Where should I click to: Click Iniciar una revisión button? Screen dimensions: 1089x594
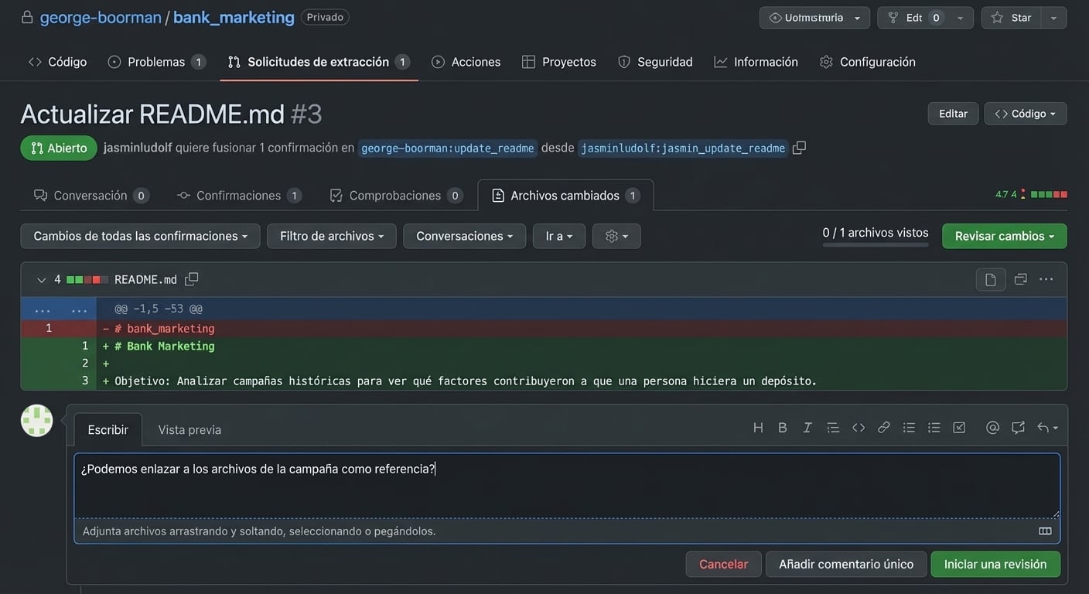(995, 564)
